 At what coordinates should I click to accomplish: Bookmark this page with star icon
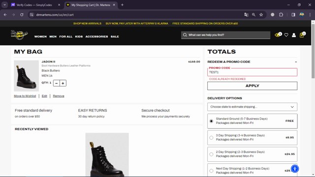261,15
